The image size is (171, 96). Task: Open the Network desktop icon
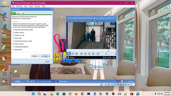pos(5,26)
